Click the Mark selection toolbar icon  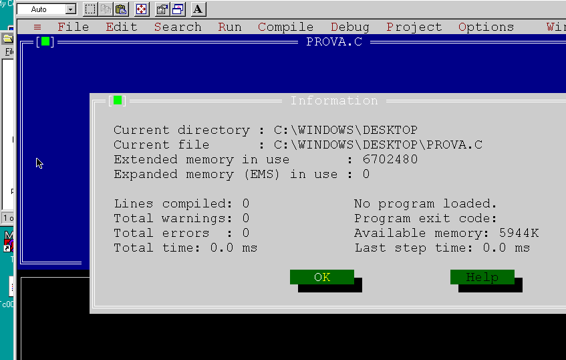tap(90, 9)
